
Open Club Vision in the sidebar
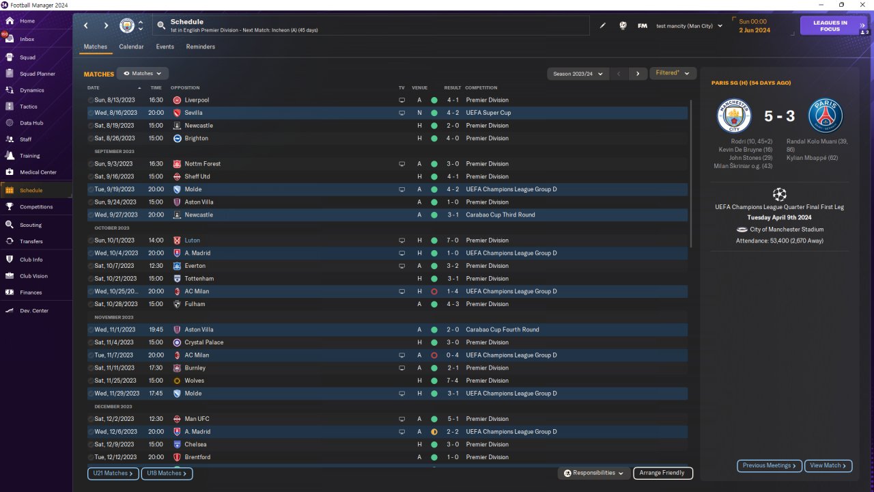(x=33, y=276)
